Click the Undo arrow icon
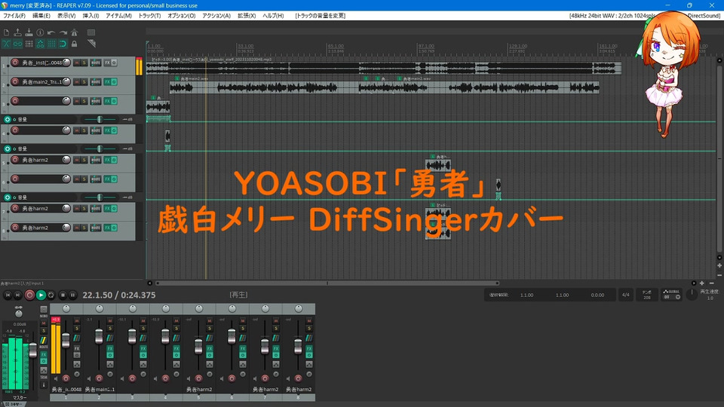 51,32
